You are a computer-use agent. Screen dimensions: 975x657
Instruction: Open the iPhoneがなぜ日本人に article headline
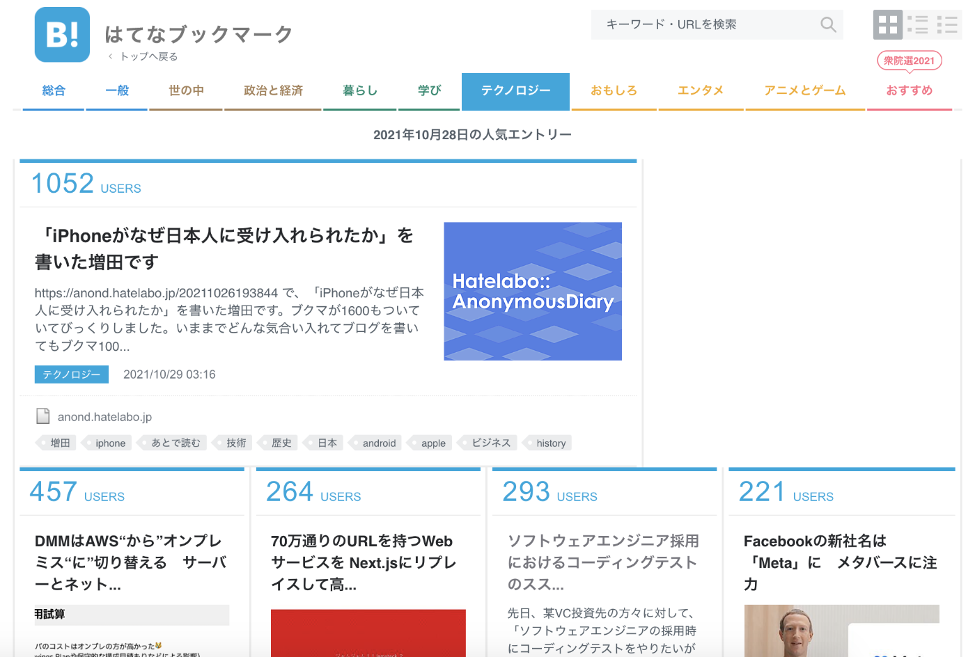tap(224, 248)
